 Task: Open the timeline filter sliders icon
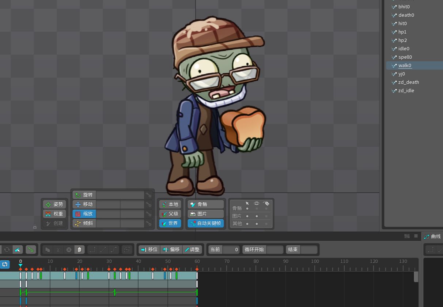[407, 236]
